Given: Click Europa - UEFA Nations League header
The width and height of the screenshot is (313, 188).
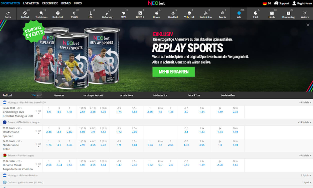Looking at the screenshot, I should pos(24,122).
